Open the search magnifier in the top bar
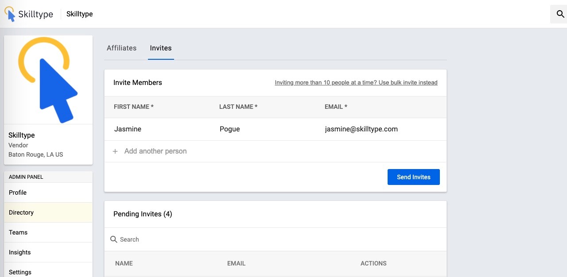The image size is (567, 277). (x=560, y=14)
